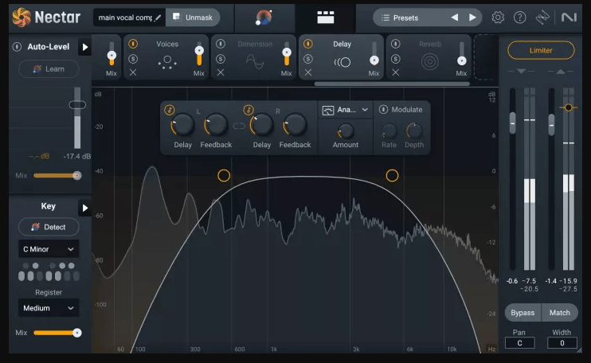
Task: Toggle Reverb module power button
Action: (x=395, y=44)
